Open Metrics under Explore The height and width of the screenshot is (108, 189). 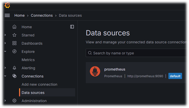coord(28,60)
